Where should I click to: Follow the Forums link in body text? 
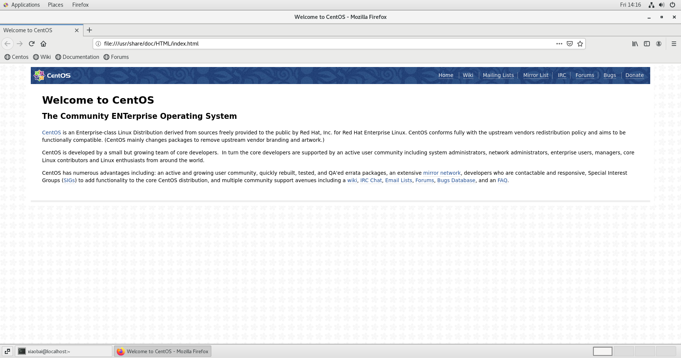coord(425,180)
